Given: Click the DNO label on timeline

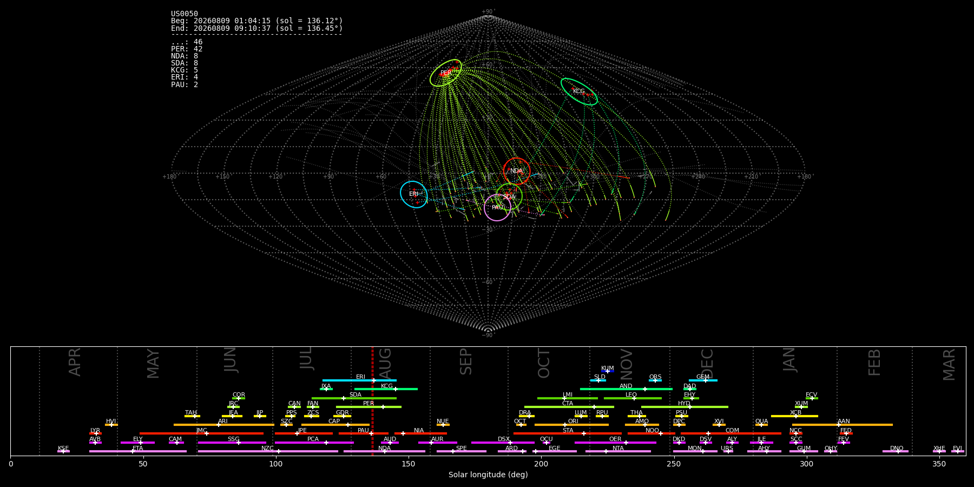Looking at the screenshot, I should coord(897,449).
